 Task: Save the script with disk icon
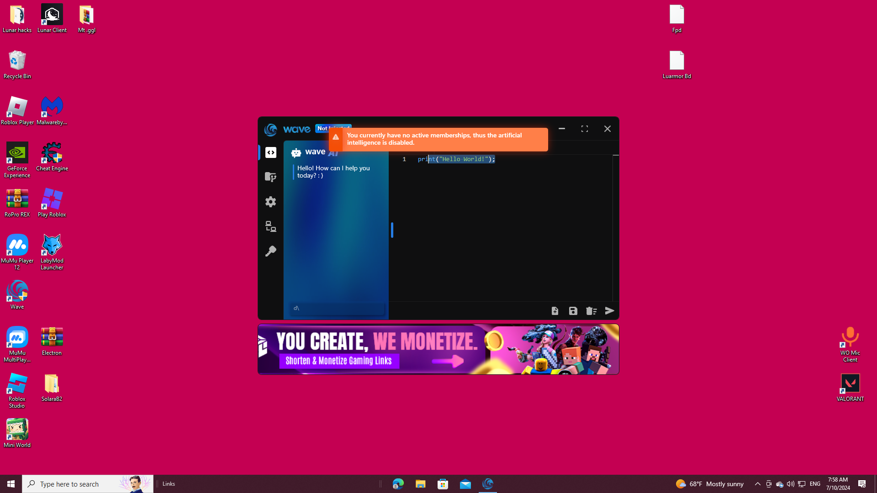pos(573,311)
